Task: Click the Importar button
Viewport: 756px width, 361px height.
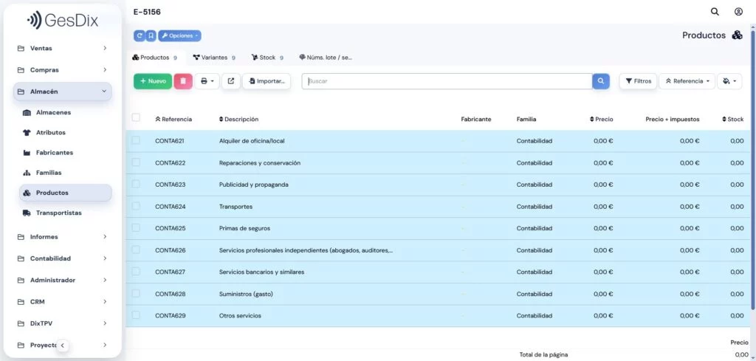Action: [x=267, y=81]
